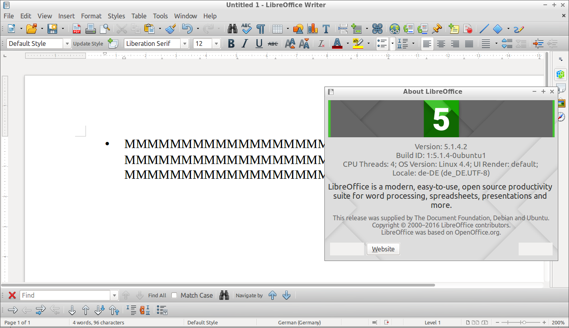Insert a chart icon
This screenshot has height=328, width=569.
click(x=312, y=29)
